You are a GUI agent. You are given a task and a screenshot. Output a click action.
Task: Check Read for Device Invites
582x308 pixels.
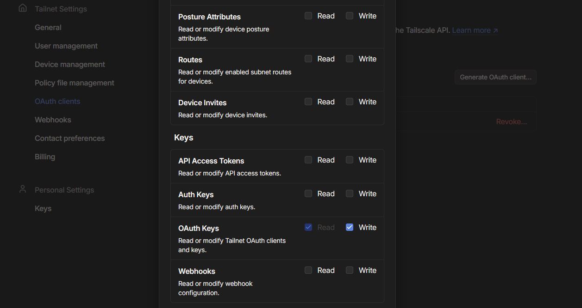point(308,102)
